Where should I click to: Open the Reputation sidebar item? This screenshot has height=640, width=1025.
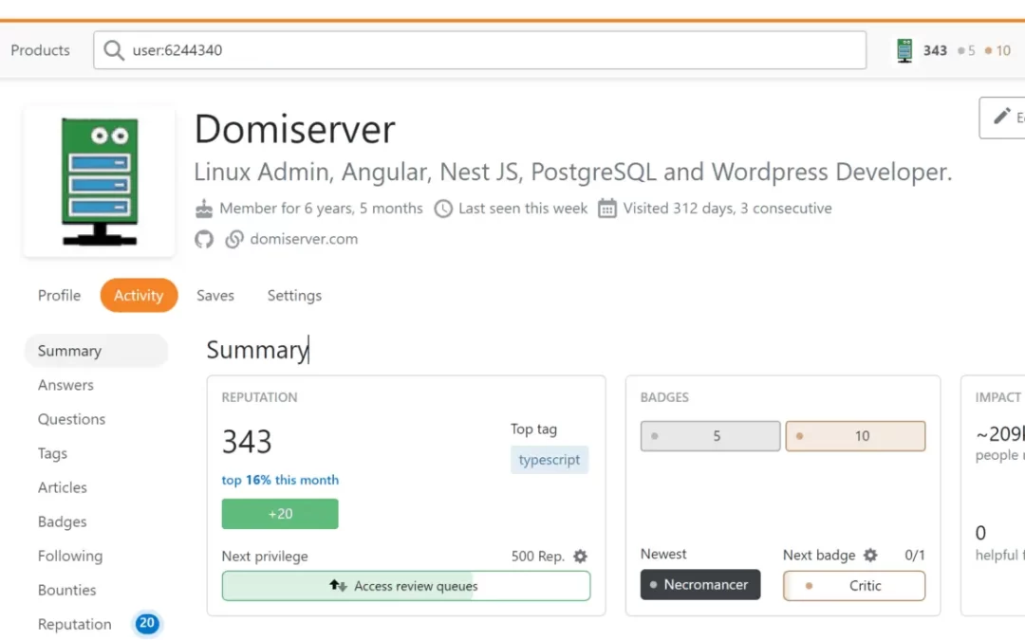pos(75,624)
